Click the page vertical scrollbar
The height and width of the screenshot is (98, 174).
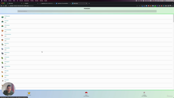[x=173, y=18]
